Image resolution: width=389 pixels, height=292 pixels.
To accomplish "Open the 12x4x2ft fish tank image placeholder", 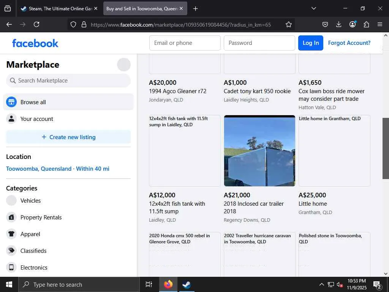I will point(185,151).
